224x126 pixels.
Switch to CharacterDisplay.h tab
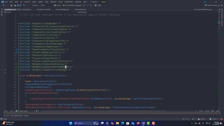80,9
